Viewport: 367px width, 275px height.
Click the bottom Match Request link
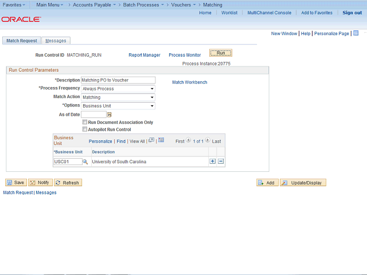pos(18,192)
